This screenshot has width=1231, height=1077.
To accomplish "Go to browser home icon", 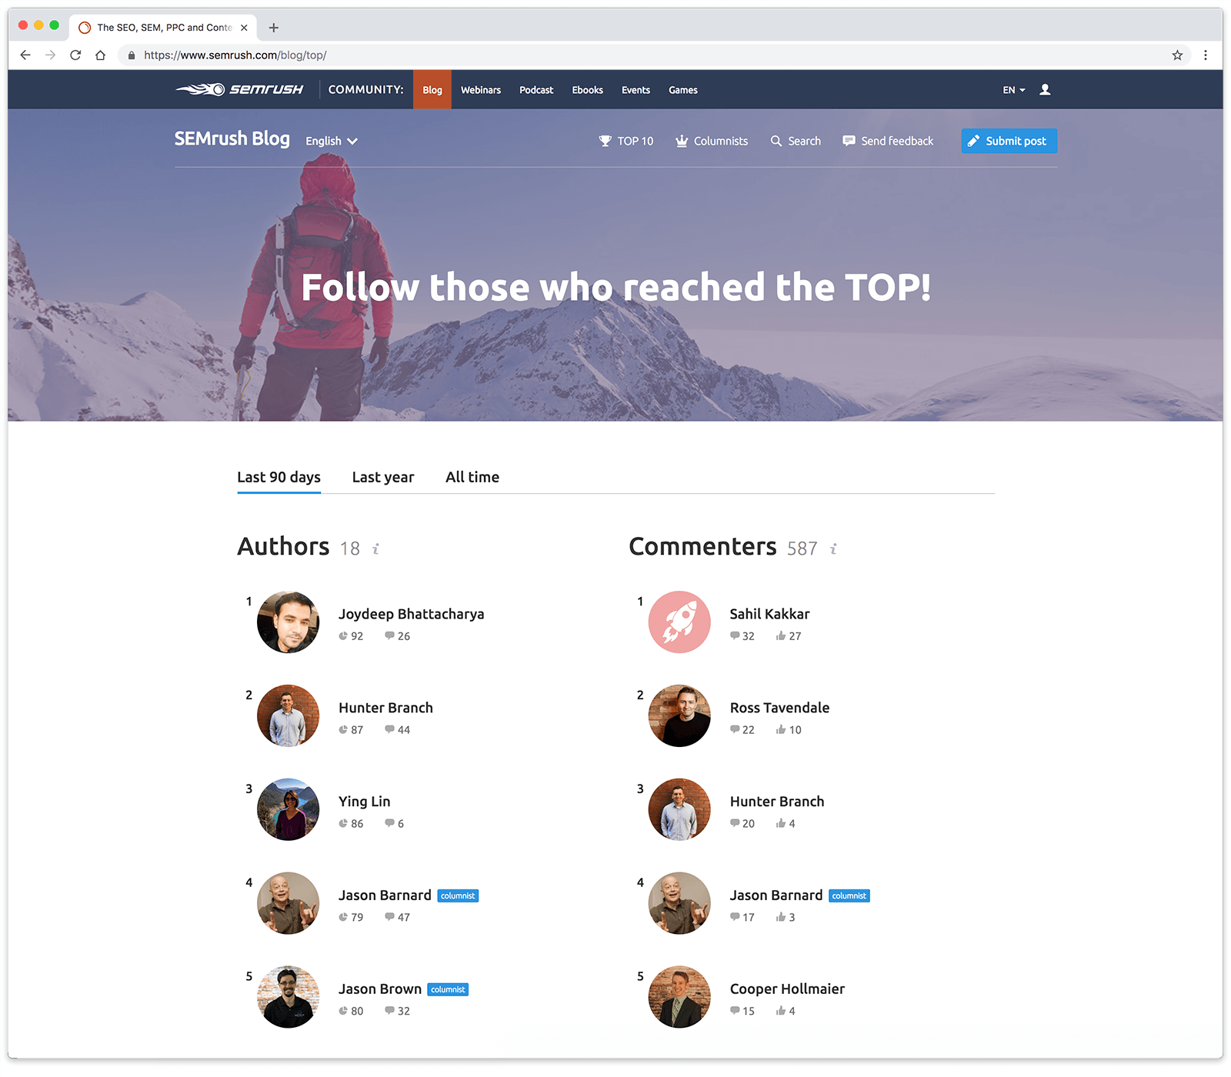I will [100, 55].
